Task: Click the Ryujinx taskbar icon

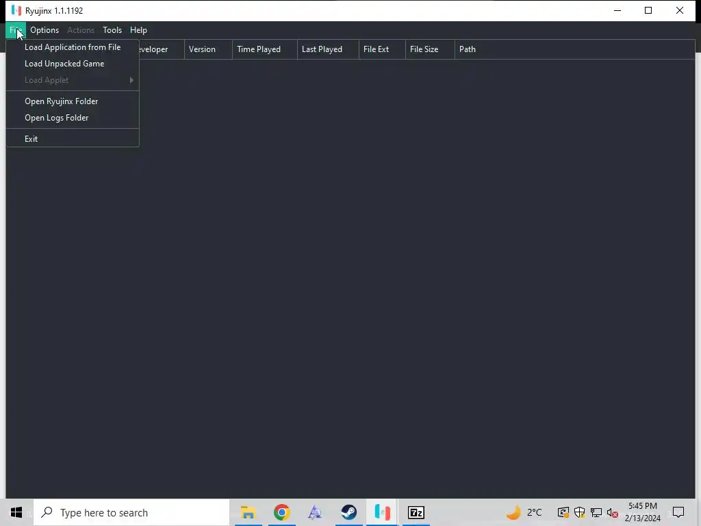Action: click(x=382, y=512)
